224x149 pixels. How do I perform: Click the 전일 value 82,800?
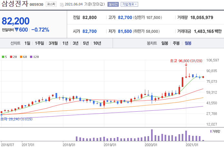[x=90, y=17]
